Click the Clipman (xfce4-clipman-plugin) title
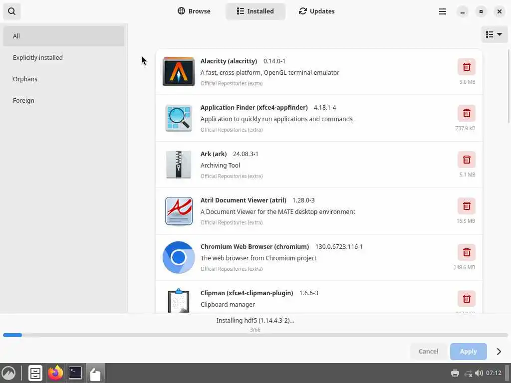 (x=247, y=293)
